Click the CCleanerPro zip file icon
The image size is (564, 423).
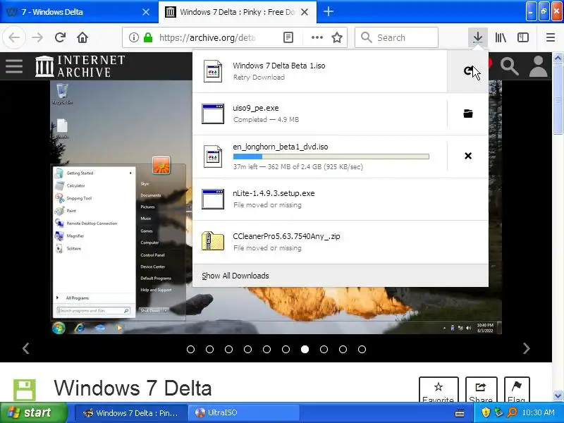tap(213, 241)
